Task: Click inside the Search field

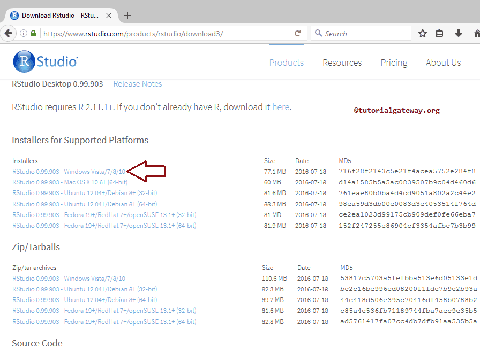Action: click(359, 33)
